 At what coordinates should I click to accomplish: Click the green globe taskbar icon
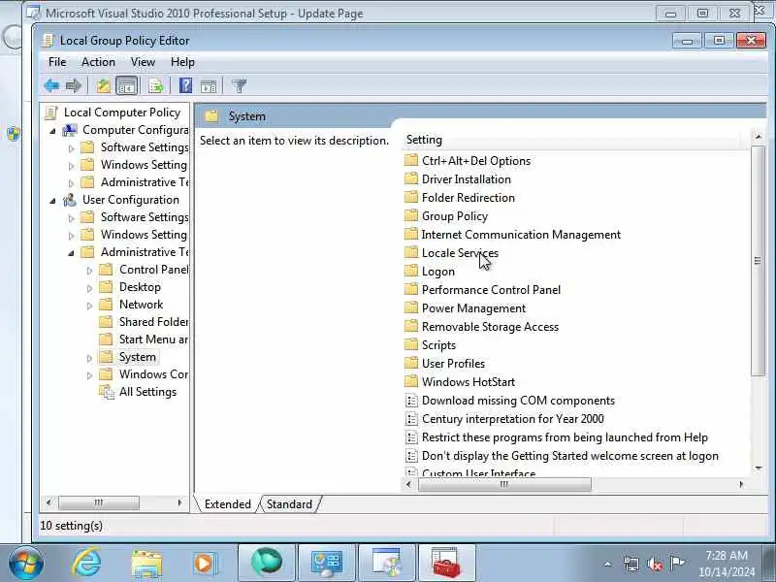pos(266,563)
